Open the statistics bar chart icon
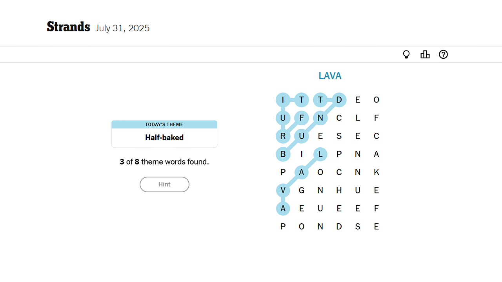502x282 pixels. (x=425, y=54)
